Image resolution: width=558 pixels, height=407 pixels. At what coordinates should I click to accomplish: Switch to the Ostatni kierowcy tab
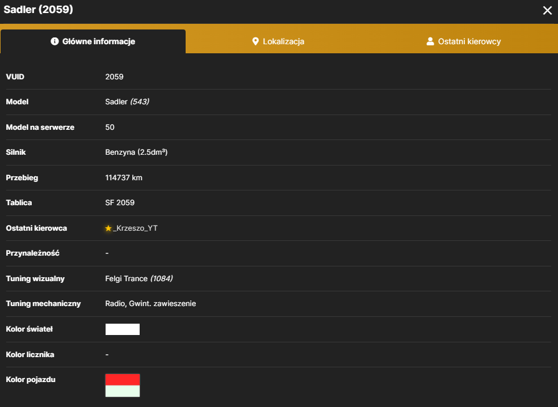coord(464,41)
